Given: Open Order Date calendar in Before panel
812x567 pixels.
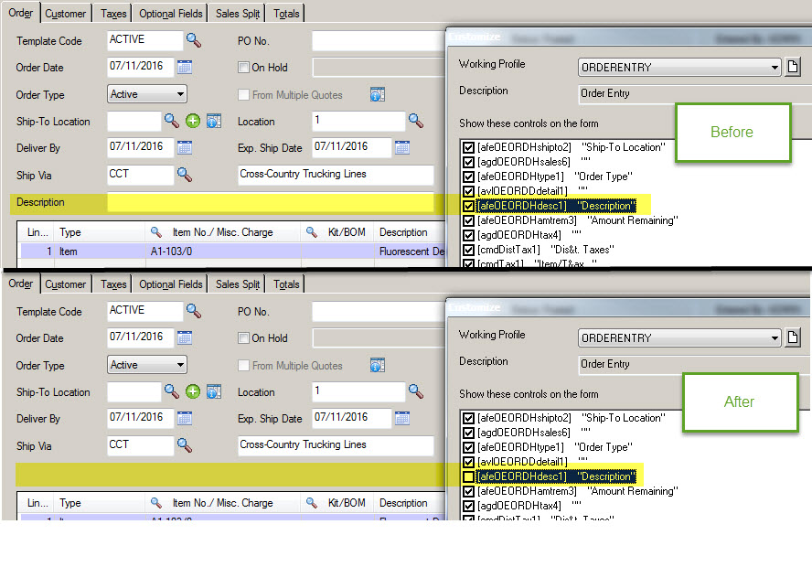Looking at the screenshot, I should pos(185,67).
